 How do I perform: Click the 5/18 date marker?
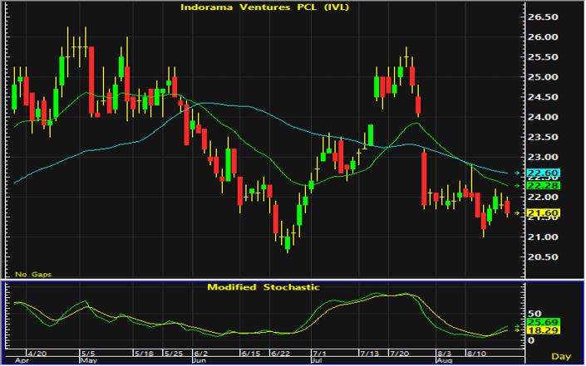(x=144, y=354)
